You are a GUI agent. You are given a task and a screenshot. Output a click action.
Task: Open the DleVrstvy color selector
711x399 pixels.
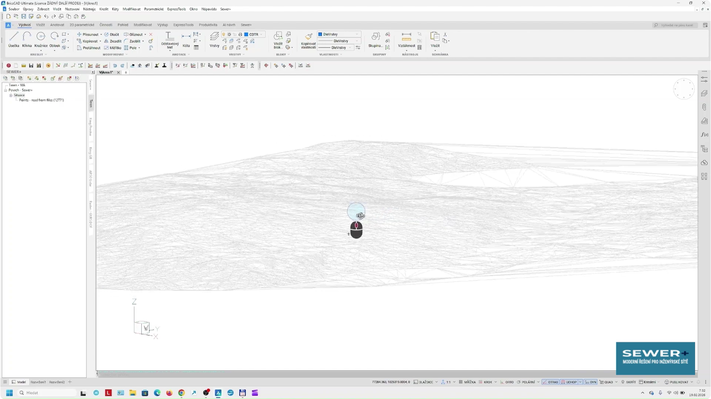pos(339,34)
